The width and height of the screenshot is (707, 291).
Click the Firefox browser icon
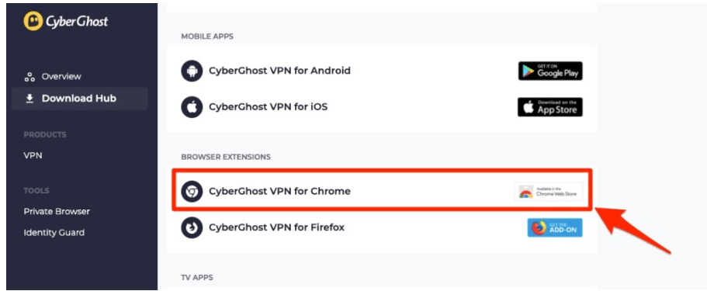192,227
